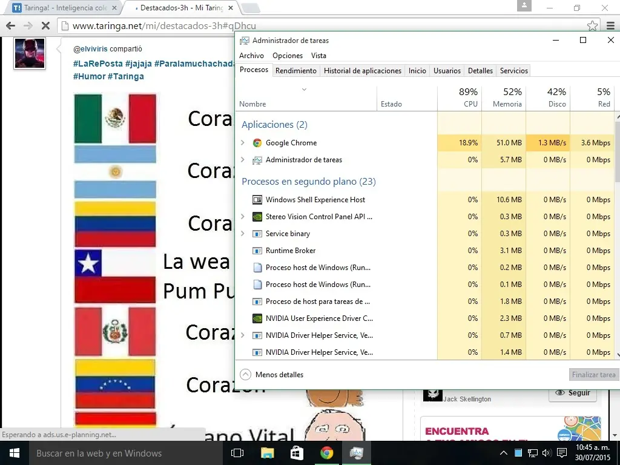Expand the Google Chrome process group

click(x=243, y=143)
